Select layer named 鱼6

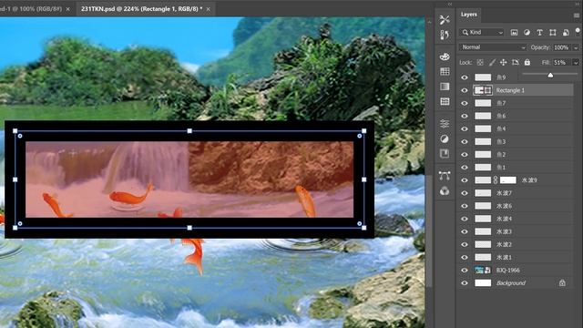(x=501, y=116)
